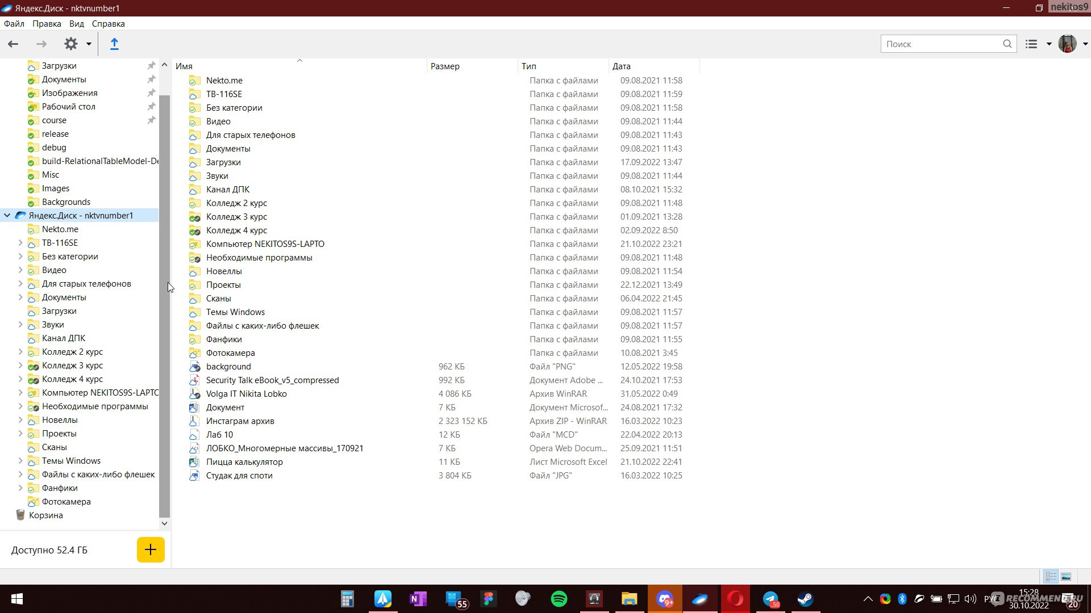Open the Файл menu
This screenshot has width=1091, height=613.
[14, 23]
